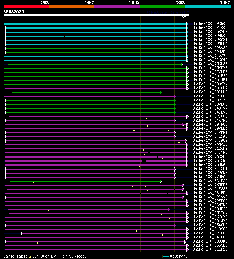
Task: Click the red 20% identity legend segment
Action: pyautogui.click(x=26, y=7)
